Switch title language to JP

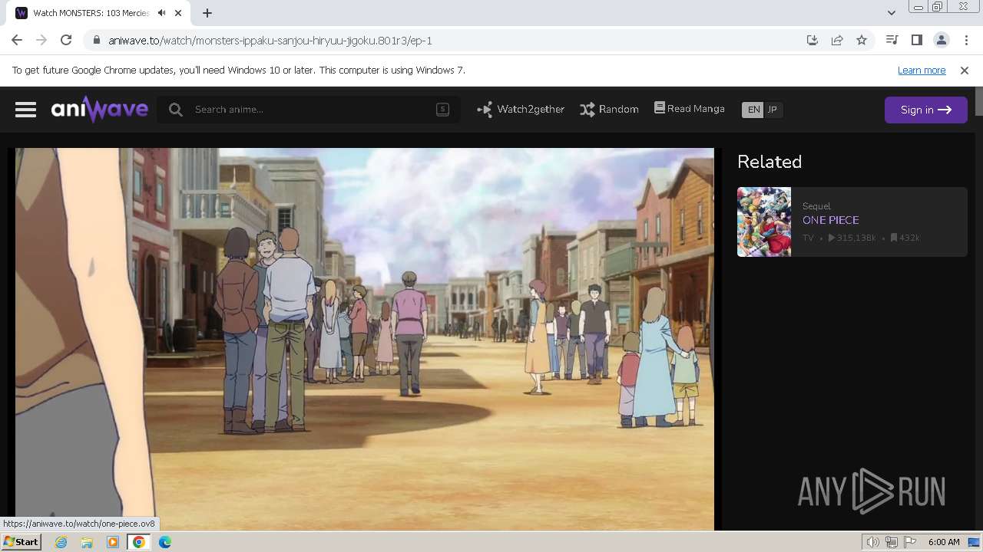pos(773,110)
